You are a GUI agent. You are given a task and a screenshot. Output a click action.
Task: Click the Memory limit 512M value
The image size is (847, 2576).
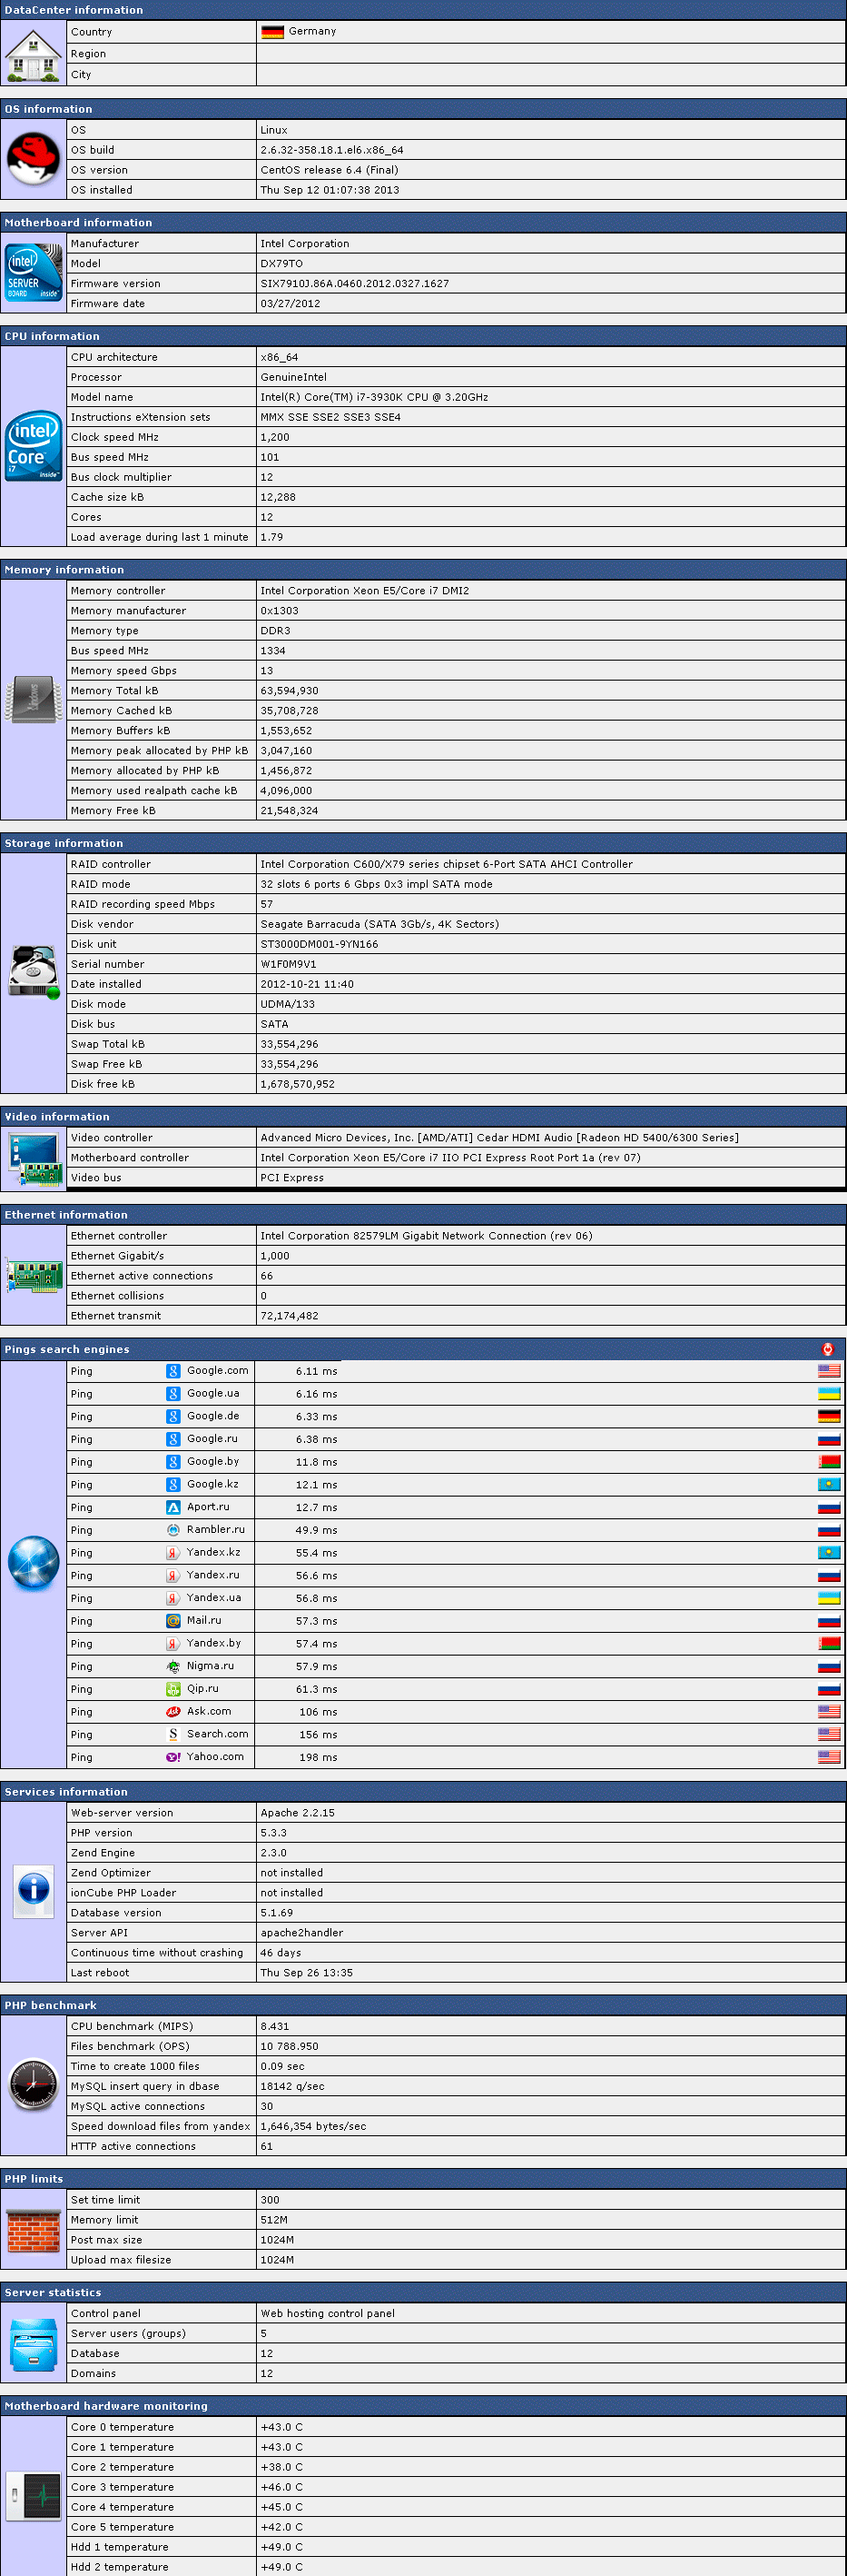(x=273, y=2220)
